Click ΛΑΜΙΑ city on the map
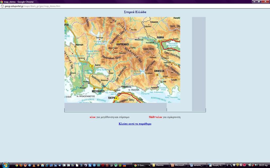270x168 pixels. point(160,37)
